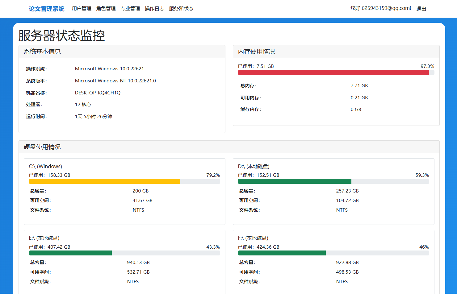Click the E:\ (本地磁盘) drive title

point(44,238)
